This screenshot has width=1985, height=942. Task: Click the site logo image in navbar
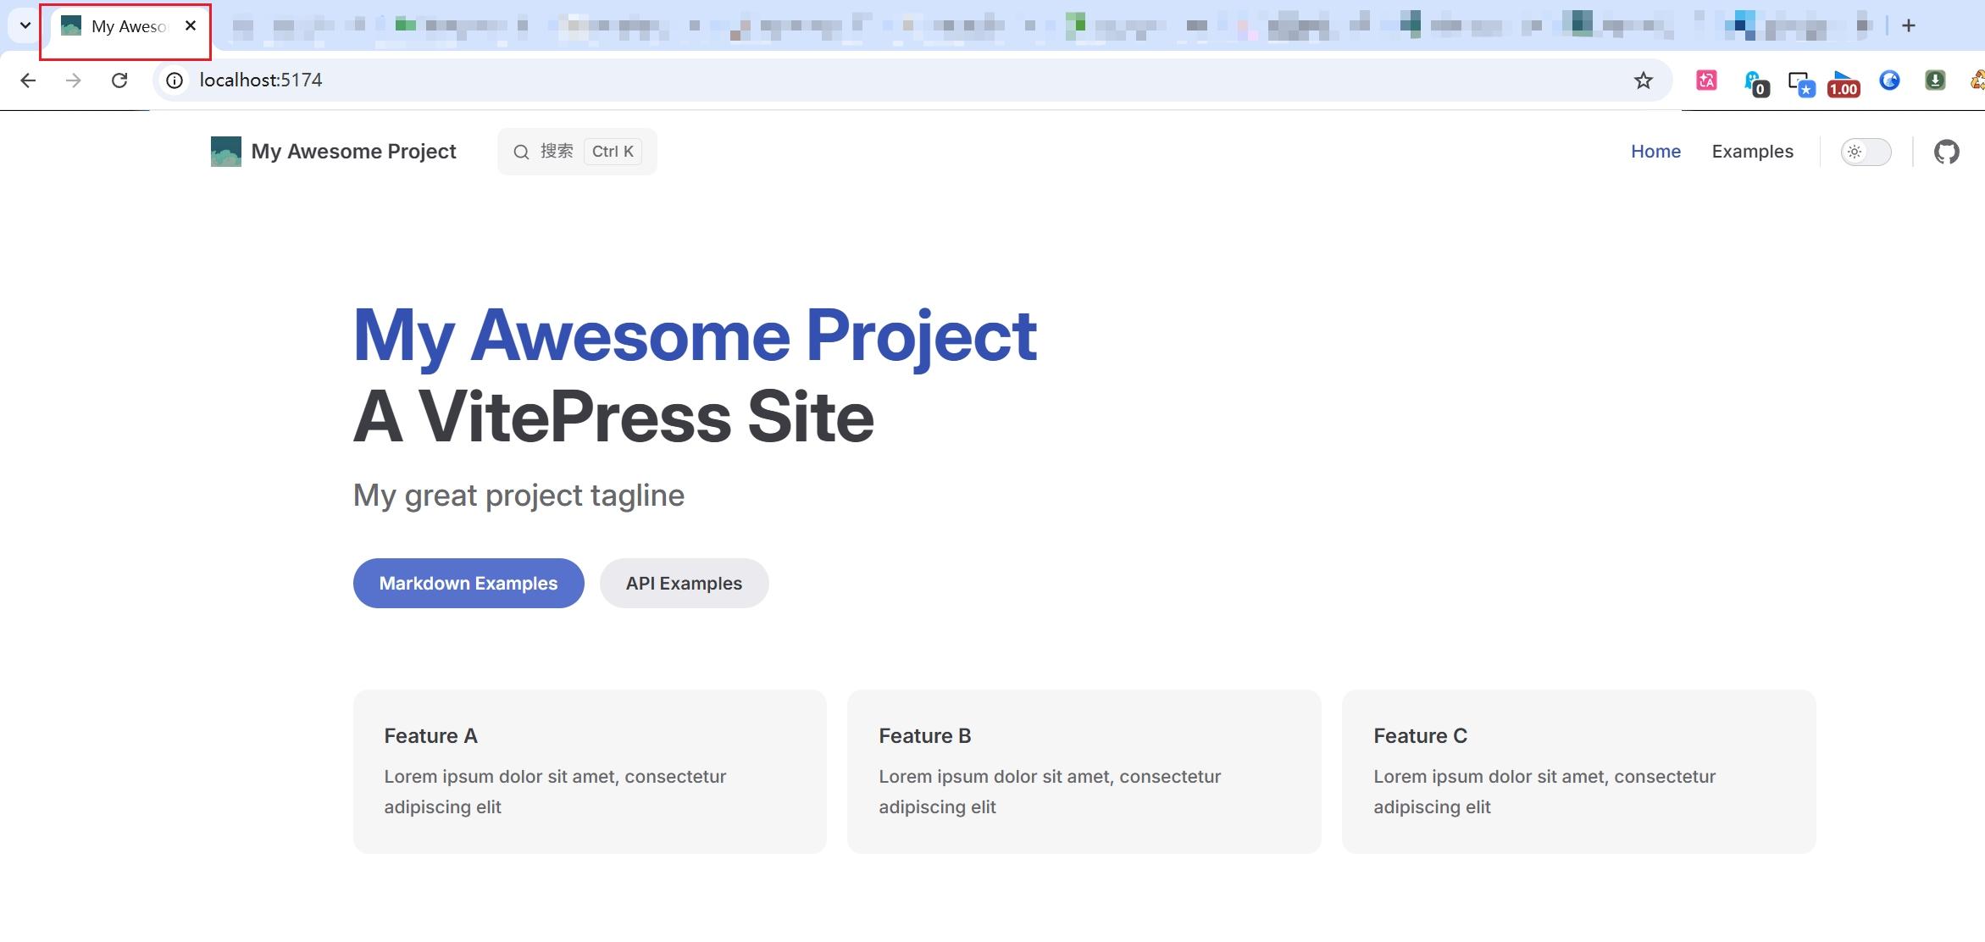pos(226,152)
